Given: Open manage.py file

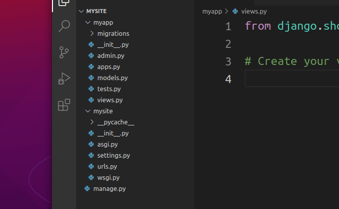Looking at the screenshot, I should coord(109,189).
